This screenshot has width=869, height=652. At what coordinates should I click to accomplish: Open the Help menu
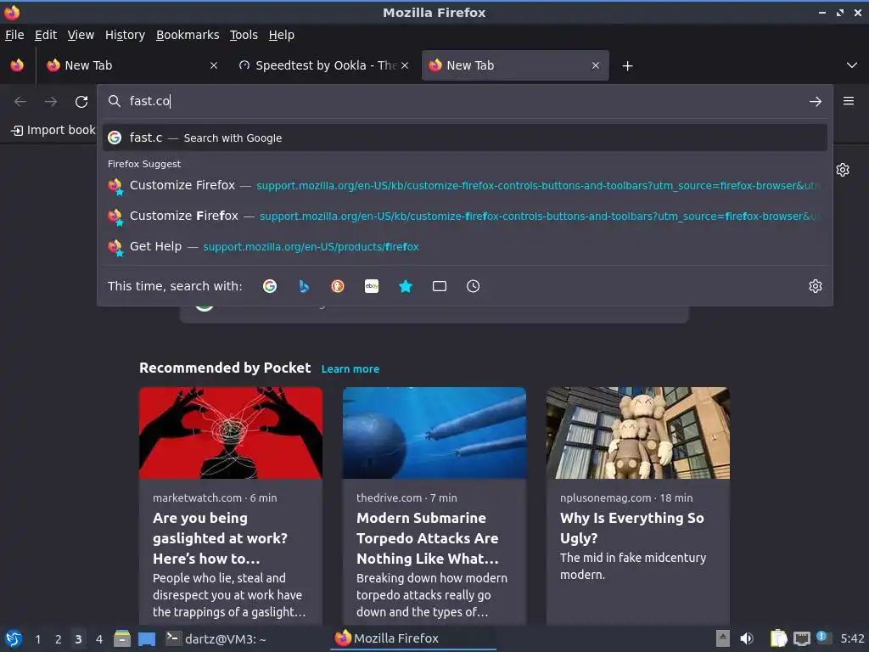pyautogui.click(x=282, y=35)
